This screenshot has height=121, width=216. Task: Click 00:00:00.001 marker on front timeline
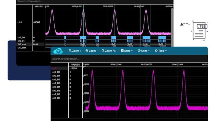[116, 64]
